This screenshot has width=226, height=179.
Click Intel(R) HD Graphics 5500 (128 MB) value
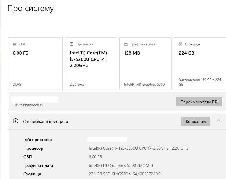[x=121, y=165]
